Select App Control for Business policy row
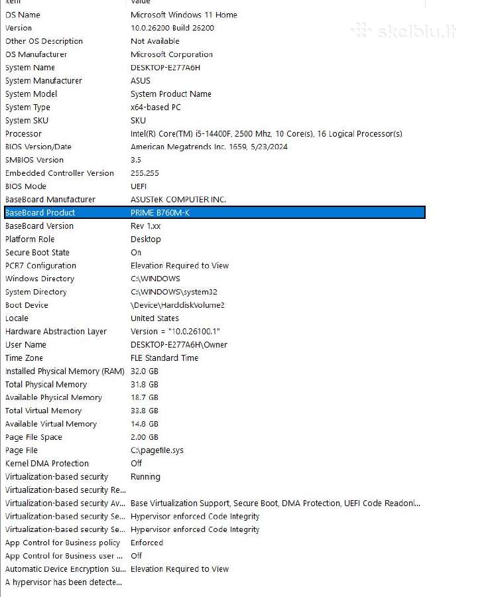This screenshot has width=480, height=597. pos(215,543)
